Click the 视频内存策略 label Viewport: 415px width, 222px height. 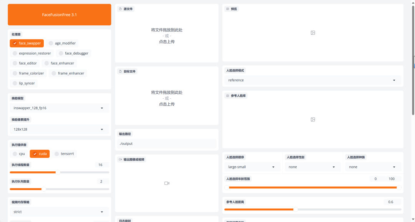[21, 202]
